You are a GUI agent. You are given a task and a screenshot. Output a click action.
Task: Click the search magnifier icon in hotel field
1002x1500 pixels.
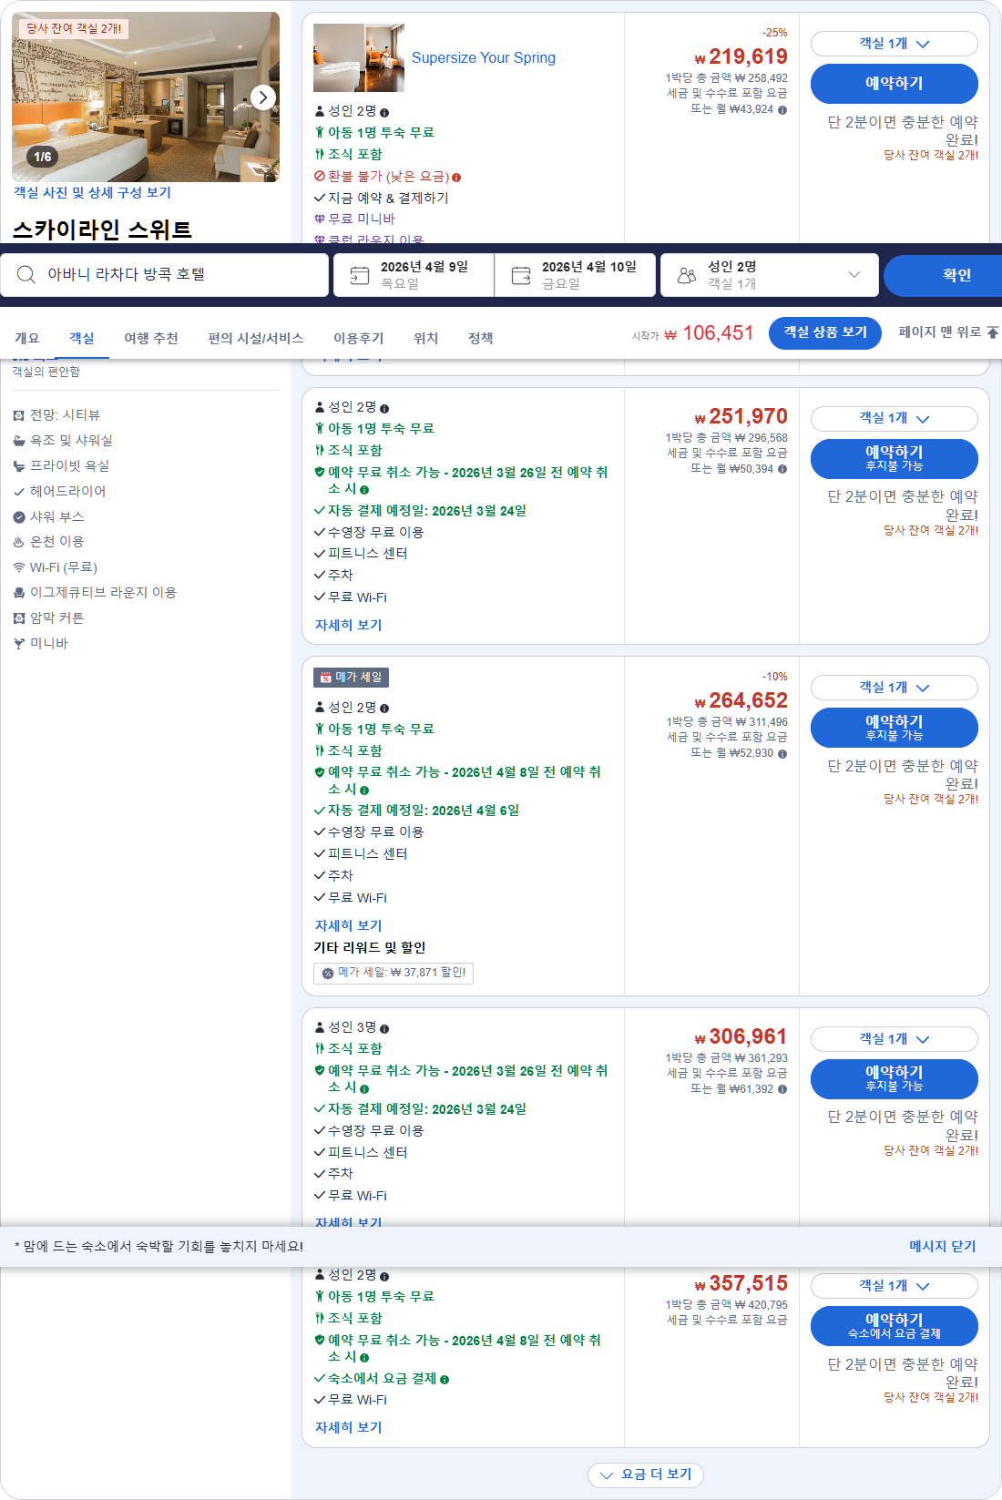pos(26,275)
